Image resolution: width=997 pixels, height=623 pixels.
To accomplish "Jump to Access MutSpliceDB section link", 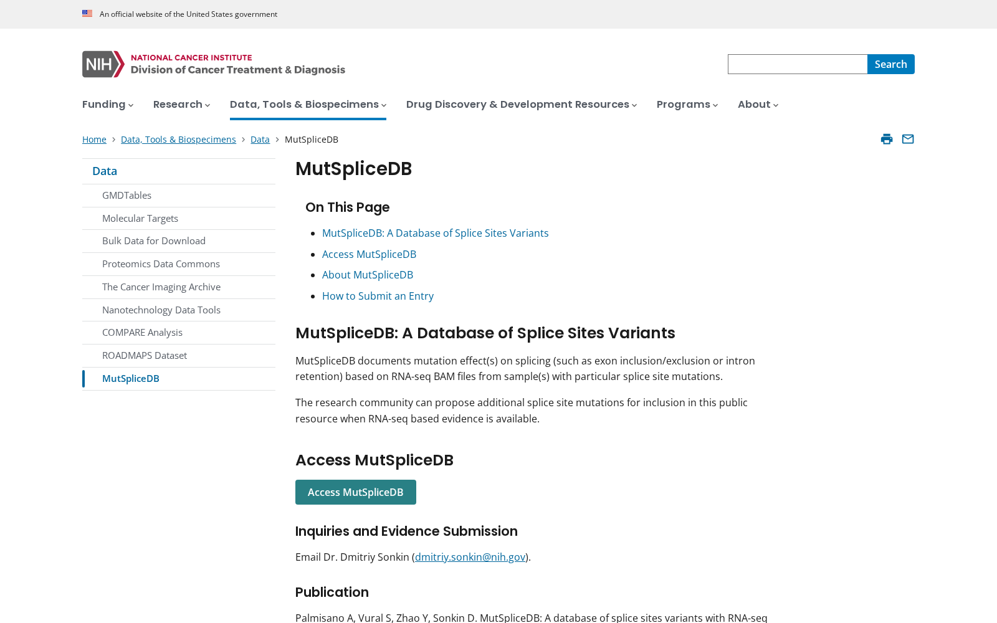I will point(369,254).
